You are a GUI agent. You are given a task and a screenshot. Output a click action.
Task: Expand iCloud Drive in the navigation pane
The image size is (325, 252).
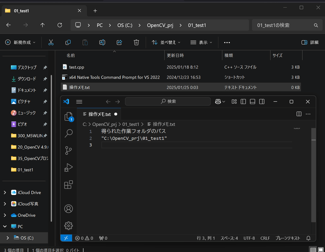tap(5, 193)
